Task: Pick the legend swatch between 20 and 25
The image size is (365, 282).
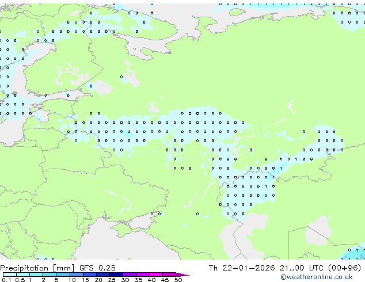Action: click(102, 275)
